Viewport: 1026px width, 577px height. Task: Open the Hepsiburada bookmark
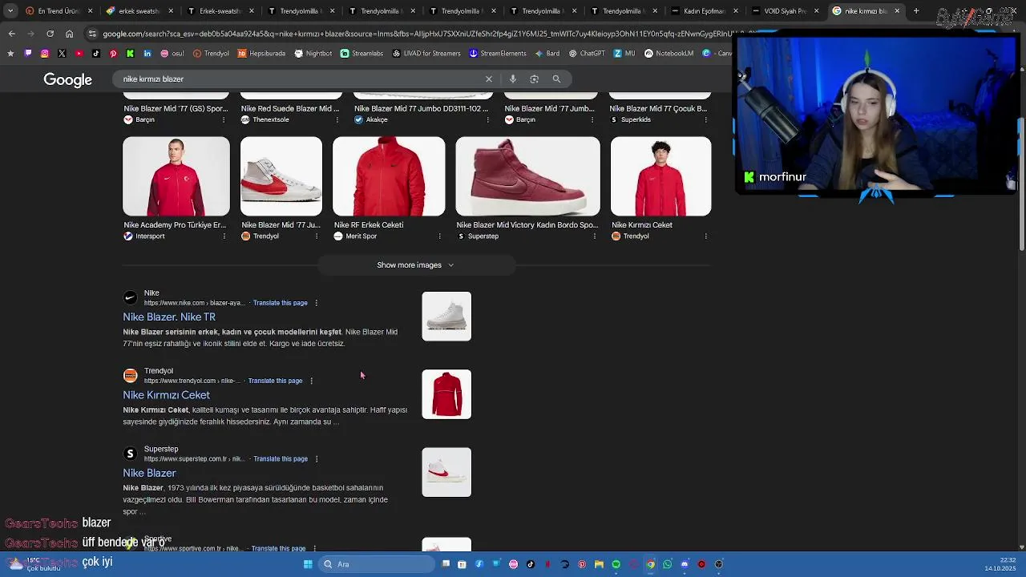[261, 54]
